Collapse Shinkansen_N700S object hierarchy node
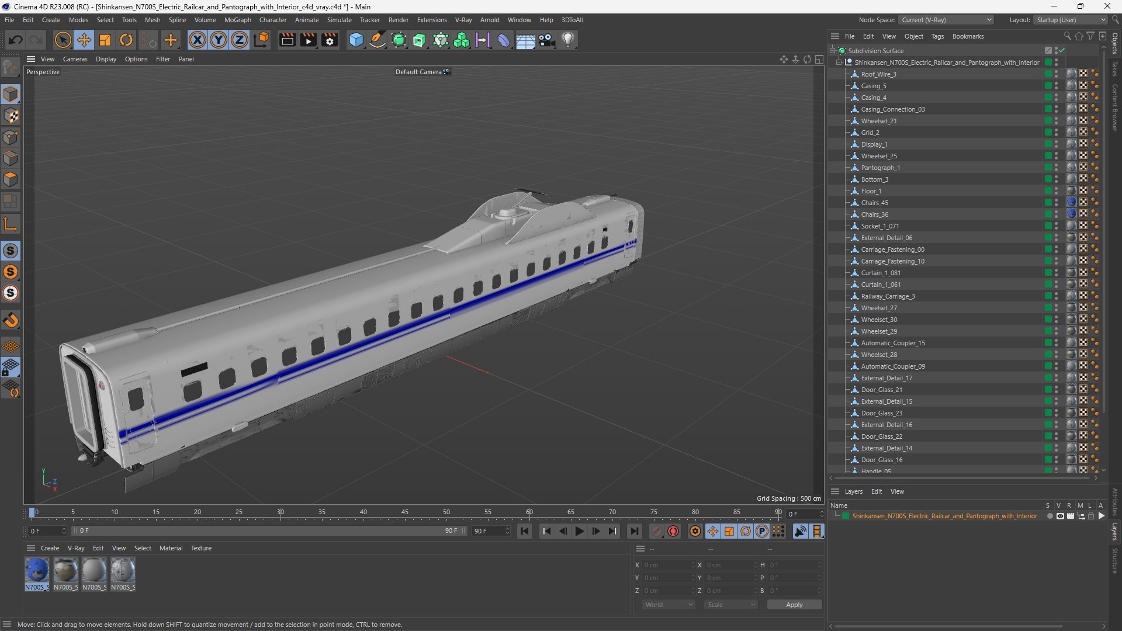The image size is (1122, 631). 839,63
